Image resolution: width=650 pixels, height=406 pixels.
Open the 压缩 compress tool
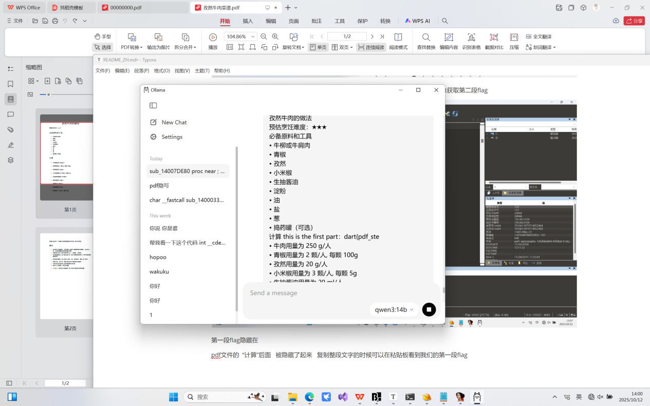(x=514, y=37)
